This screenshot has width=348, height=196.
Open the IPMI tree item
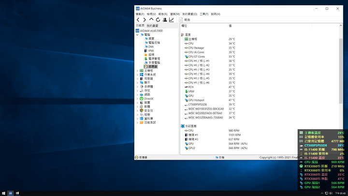click(x=149, y=51)
